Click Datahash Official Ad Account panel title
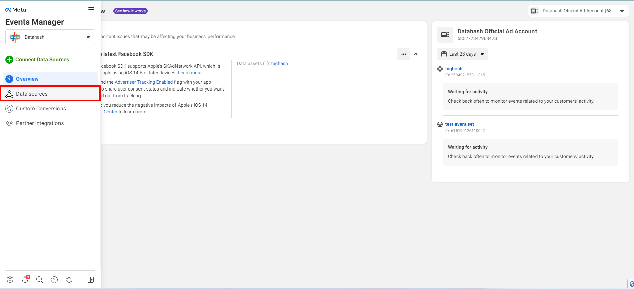The height and width of the screenshot is (289, 634). [x=497, y=31]
